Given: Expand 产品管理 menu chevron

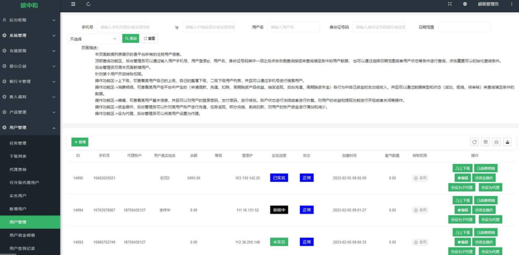Looking at the screenshot, I should tap(54, 113).
